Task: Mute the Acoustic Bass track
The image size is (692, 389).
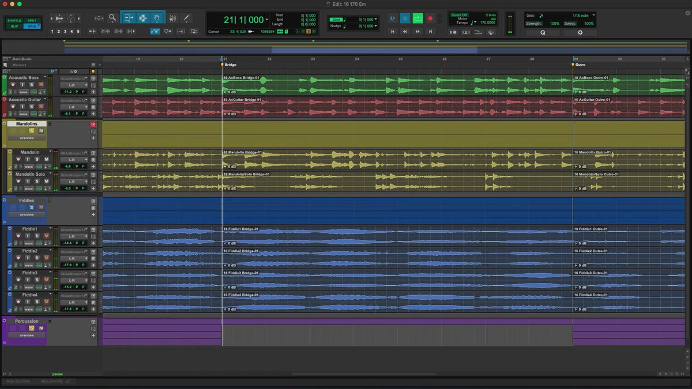Action: (41, 85)
